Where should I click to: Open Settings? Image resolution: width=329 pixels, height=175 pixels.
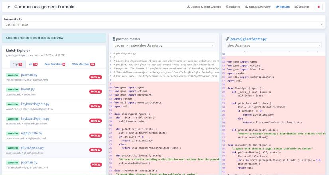(302, 7)
